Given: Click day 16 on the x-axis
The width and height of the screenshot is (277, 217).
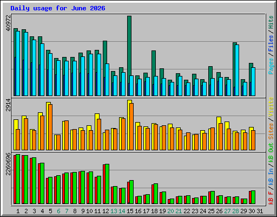Looking at the screenshot, I should [138, 211].
